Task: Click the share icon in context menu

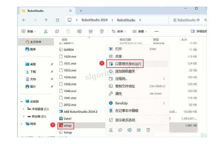Action: (139, 130)
